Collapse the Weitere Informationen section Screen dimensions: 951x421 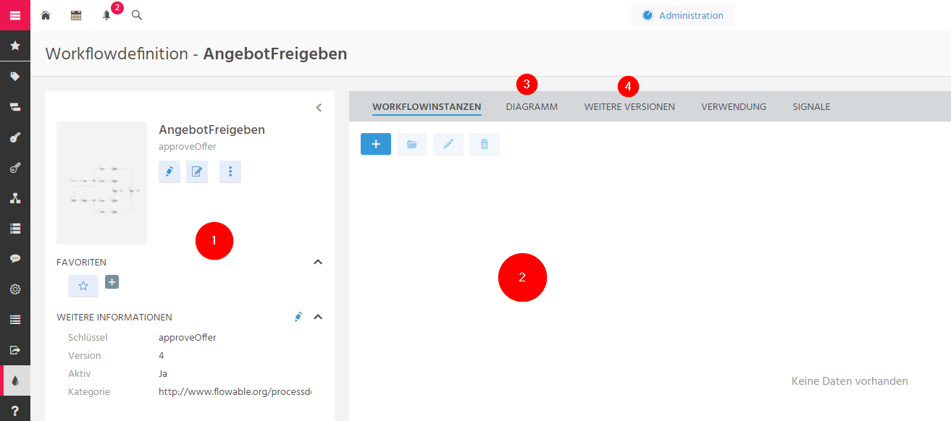pyautogui.click(x=317, y=317)
